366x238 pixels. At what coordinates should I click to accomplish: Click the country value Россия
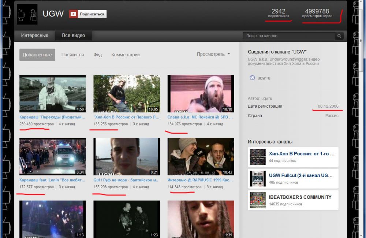click(x=332, y=116)
